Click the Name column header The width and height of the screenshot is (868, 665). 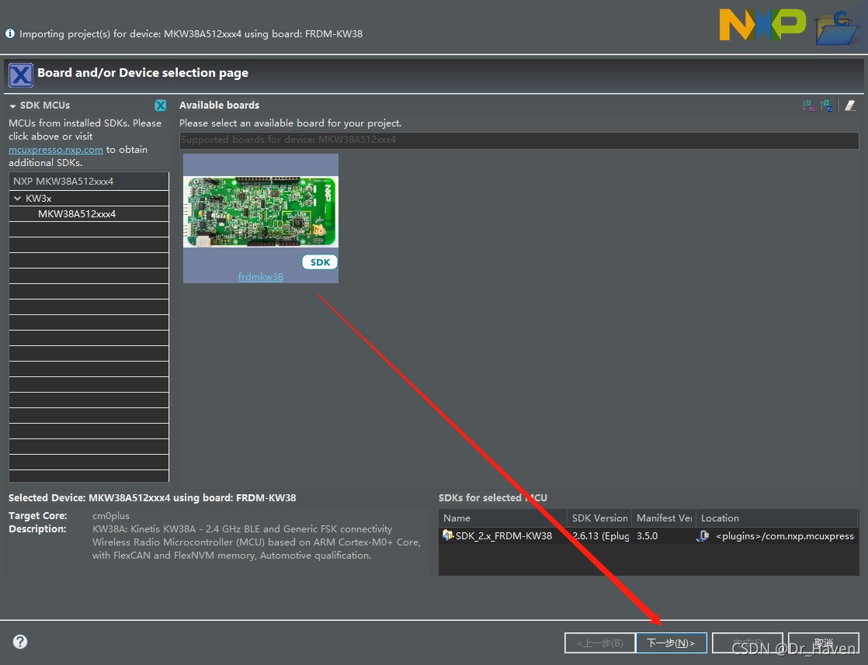coord(502,518)
